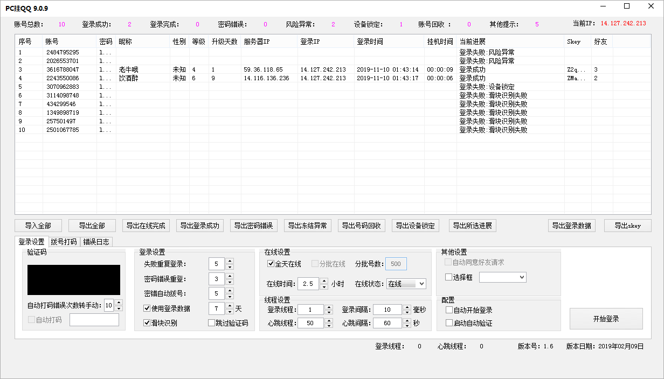Click the 导出冻结异常 button
Image resolution: width=664 pixels, height=379 pixels.
pyautogui.click(x=308, y=226)
